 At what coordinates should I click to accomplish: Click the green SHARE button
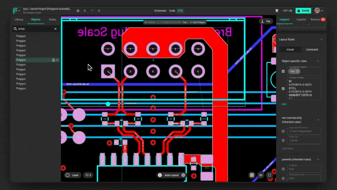pyautogui.click(x=303, y=11)
